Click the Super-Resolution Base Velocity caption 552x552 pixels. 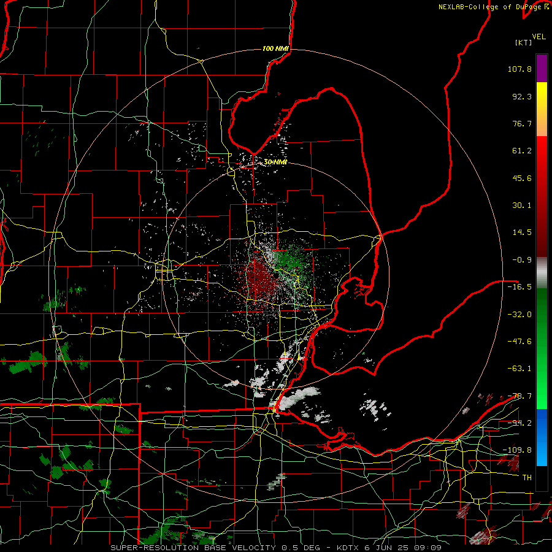coord(275,548)
